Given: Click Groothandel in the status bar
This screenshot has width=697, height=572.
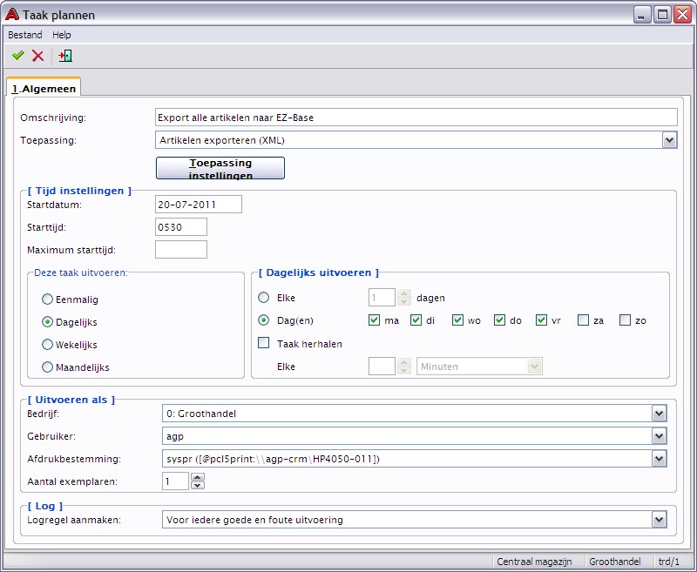Looking at the screenshot, I should pyautogui.click(x=615, y=562).
